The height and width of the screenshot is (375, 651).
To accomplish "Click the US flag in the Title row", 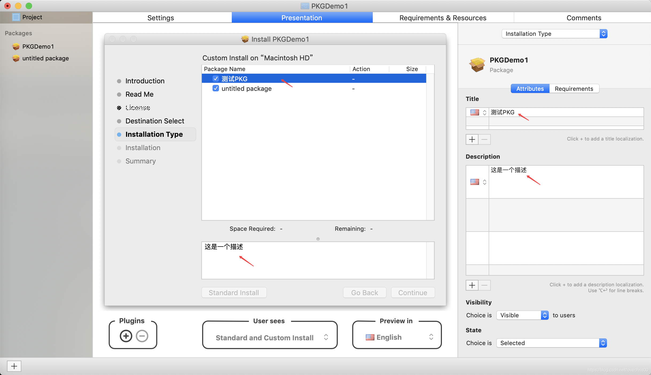I will click(x=475, y=112).
